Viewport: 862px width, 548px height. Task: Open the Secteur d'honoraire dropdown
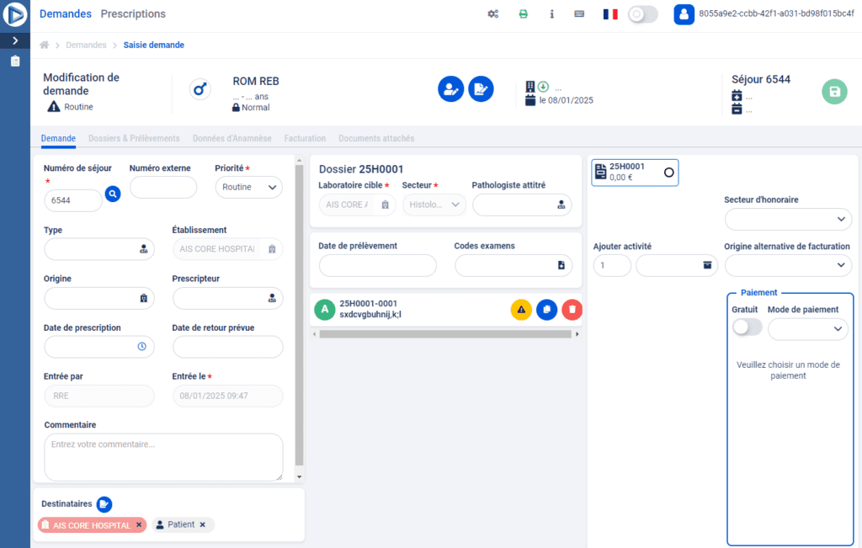788,219
